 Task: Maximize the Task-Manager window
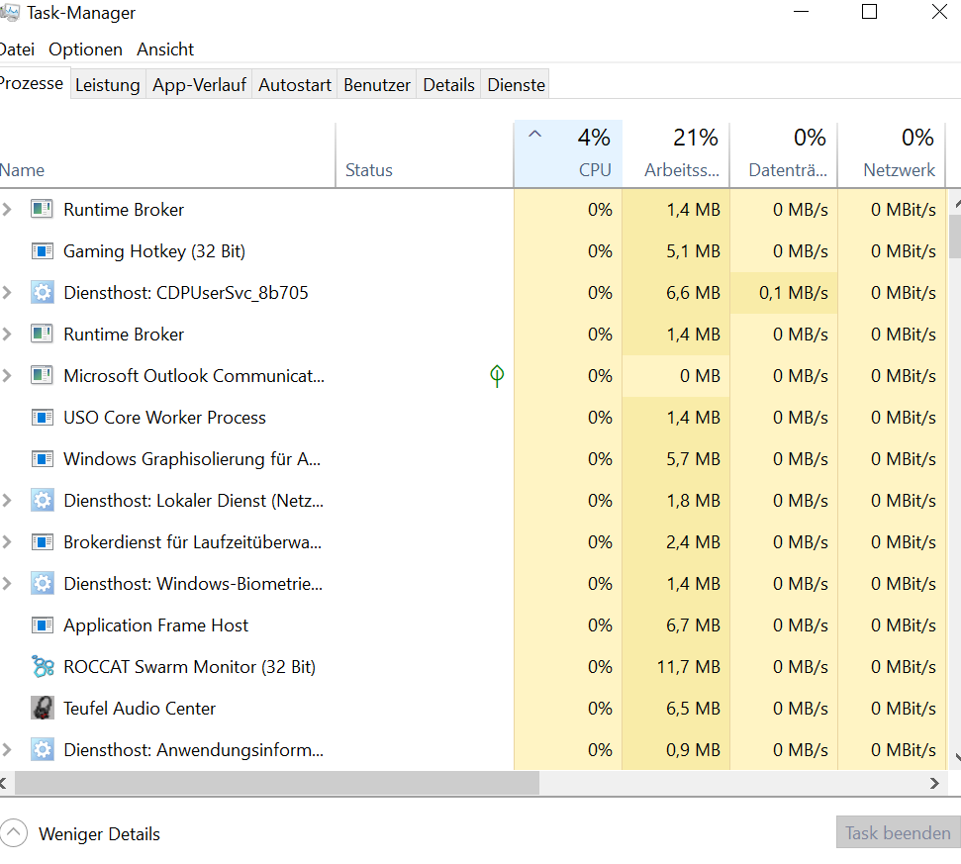tap(869, 12)
